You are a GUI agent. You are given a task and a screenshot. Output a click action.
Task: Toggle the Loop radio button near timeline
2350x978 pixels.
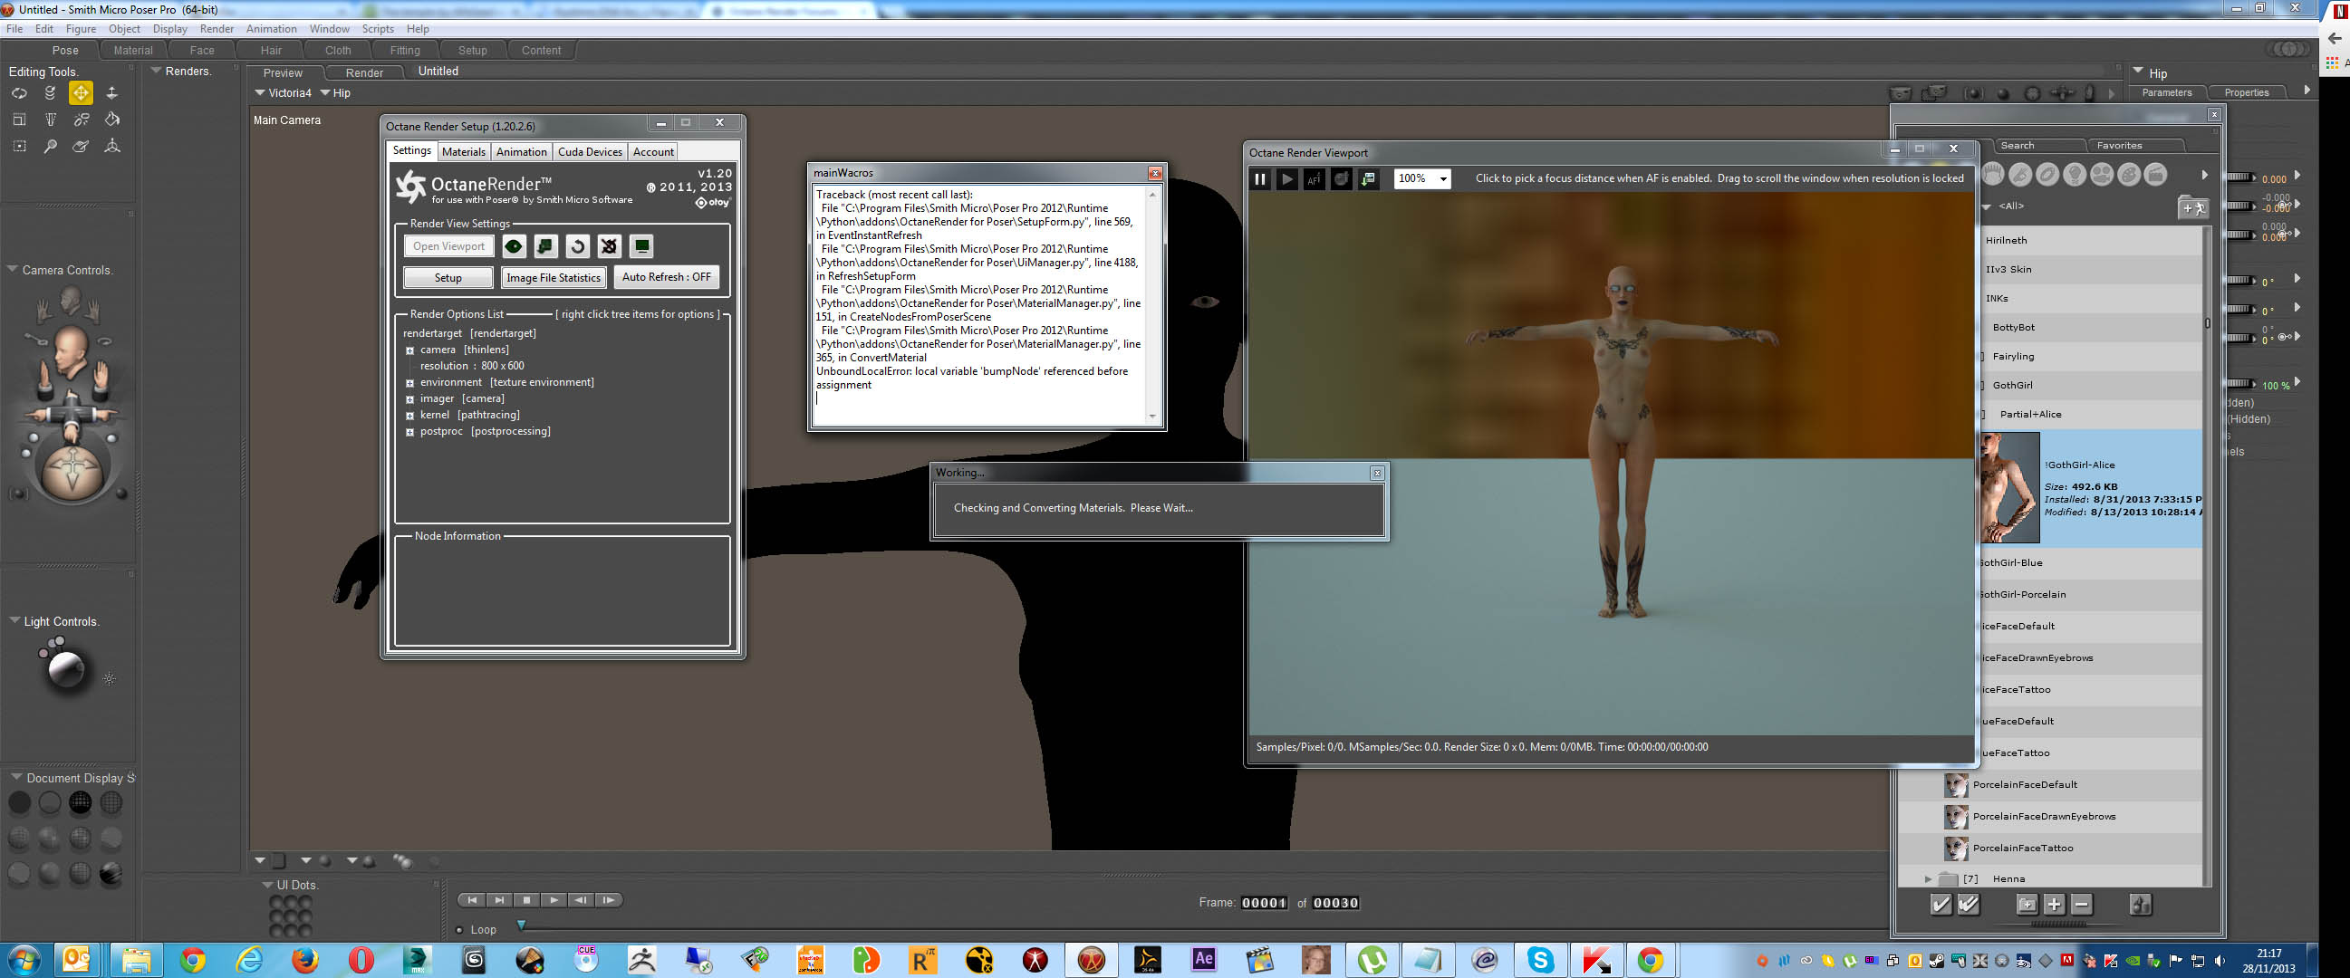(460, 930)
